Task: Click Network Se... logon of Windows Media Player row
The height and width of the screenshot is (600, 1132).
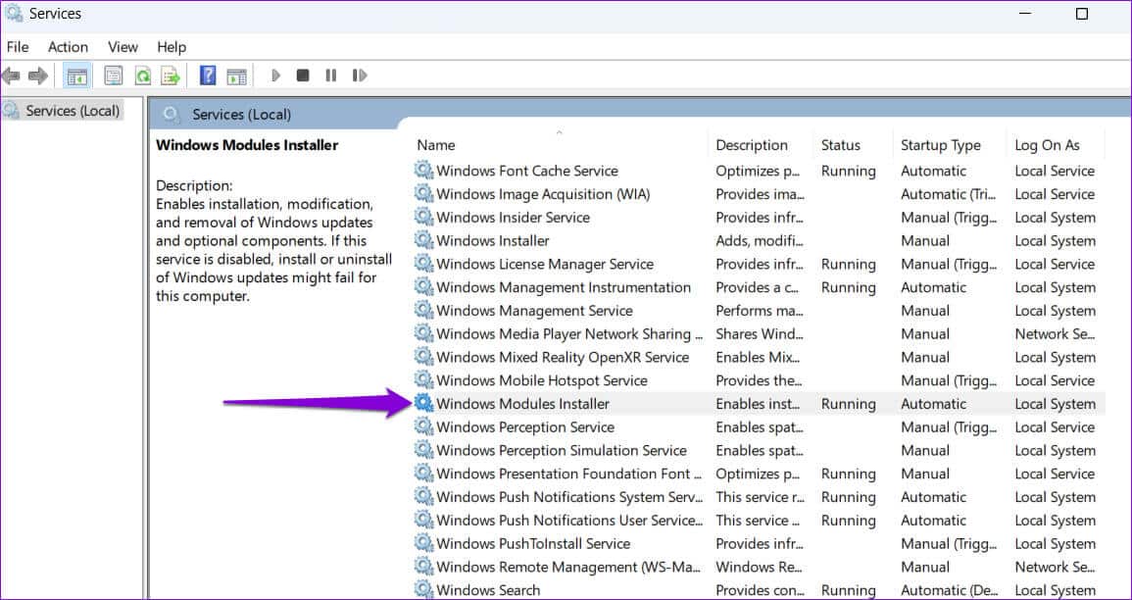Action: [1055, 334]
